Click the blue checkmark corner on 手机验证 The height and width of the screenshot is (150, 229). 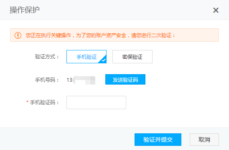104,60
